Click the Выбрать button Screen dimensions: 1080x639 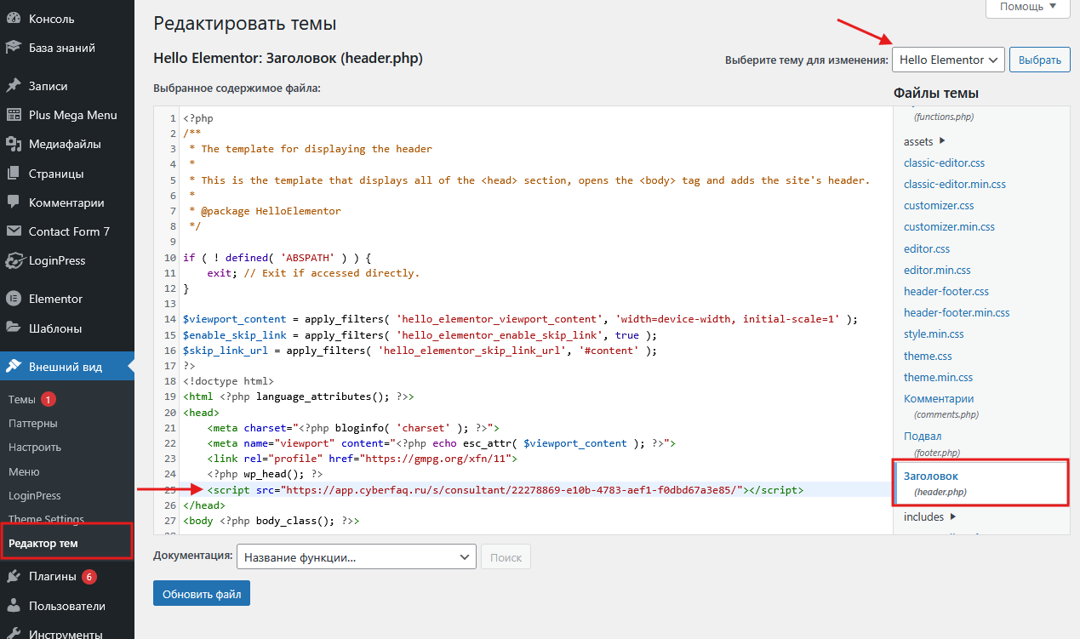(1040, 60)
